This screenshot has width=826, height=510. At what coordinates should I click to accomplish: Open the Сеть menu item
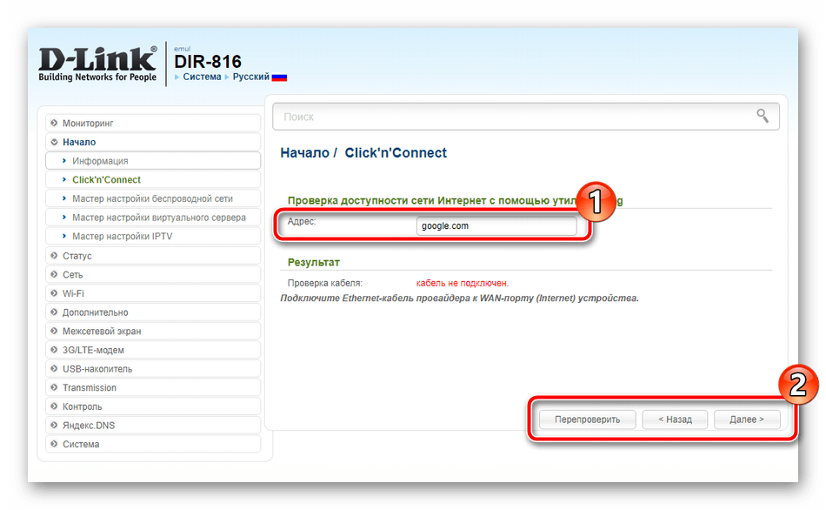153,274
